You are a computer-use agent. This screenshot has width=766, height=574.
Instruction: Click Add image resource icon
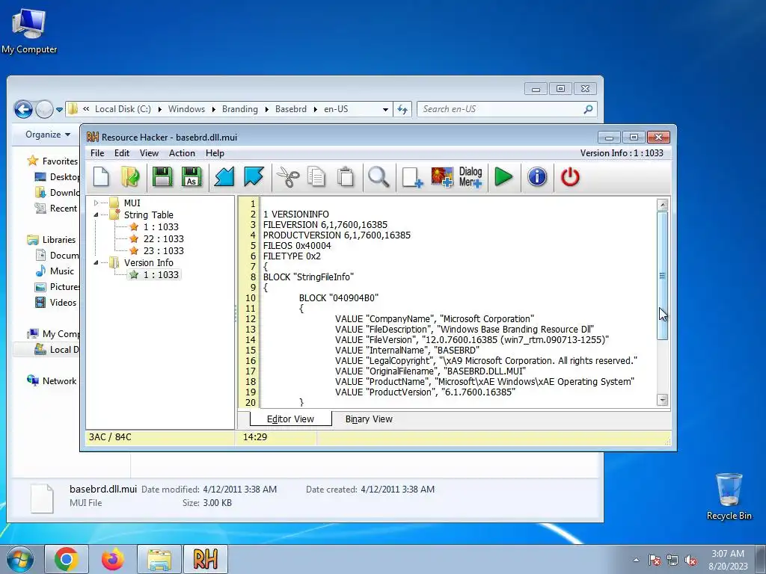441,176
